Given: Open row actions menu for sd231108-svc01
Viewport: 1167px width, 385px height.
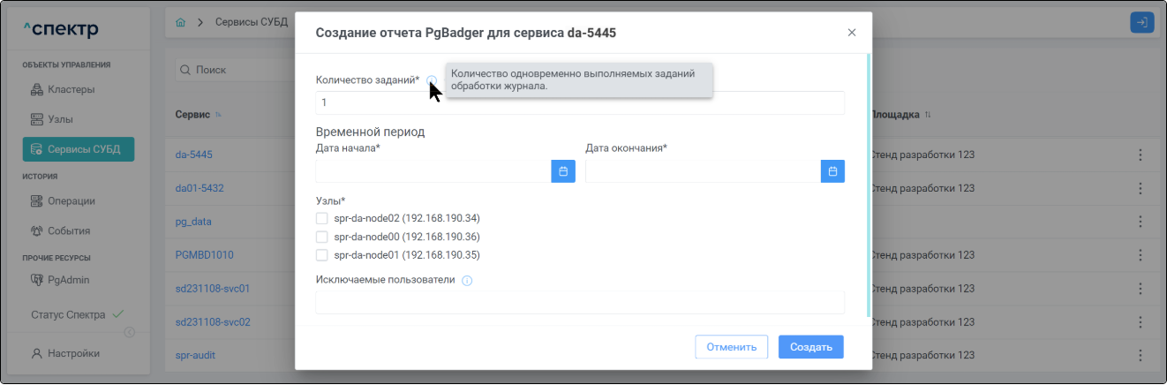Looking at the screenshot, I should tap(1140, 289).
